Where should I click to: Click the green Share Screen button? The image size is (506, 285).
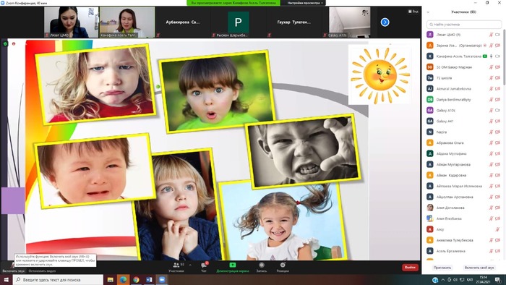(232, 267)
